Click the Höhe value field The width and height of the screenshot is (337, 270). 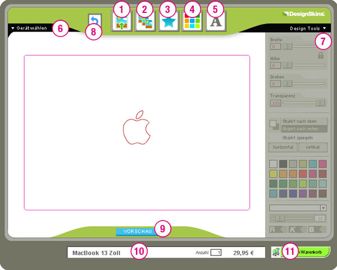point(275,65)
